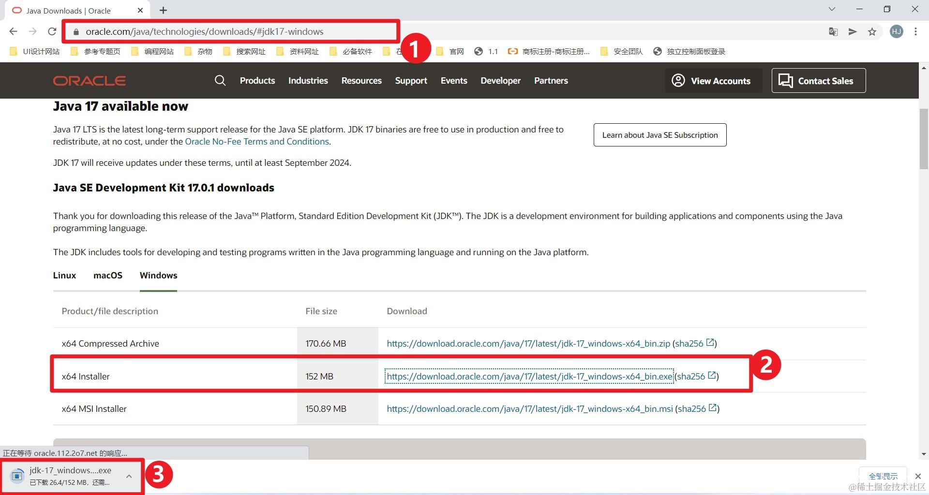
Task: Open the 资料网址 bookmark folder
Action: (x=298, y=51)
